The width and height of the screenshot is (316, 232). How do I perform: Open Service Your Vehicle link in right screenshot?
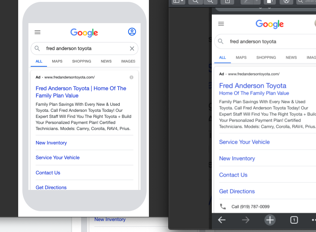(244, 142)
